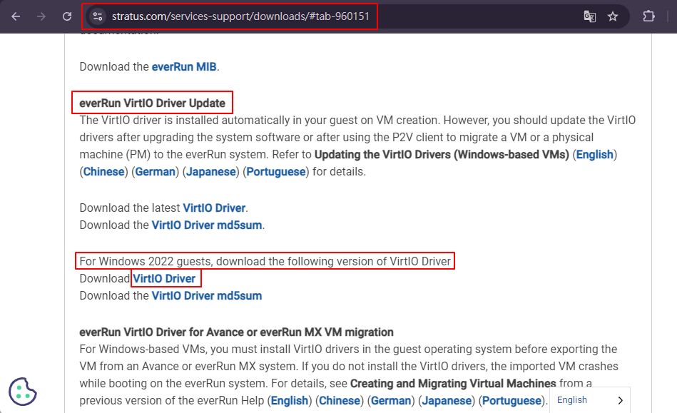Screen dimensions: 677x413
Task: Click 'Updating the VirtIO Drivers (Windows-based VMs)' text
Action: tap(442, 155)
